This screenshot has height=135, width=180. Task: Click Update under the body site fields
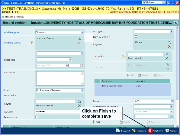tap(143, 75)
